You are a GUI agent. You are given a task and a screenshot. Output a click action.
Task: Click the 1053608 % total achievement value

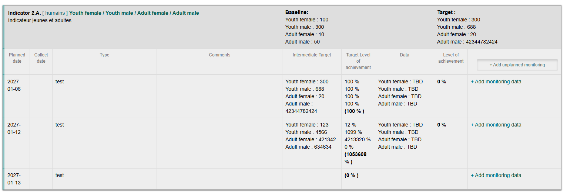pyautogui.click(x=356, y=158)
